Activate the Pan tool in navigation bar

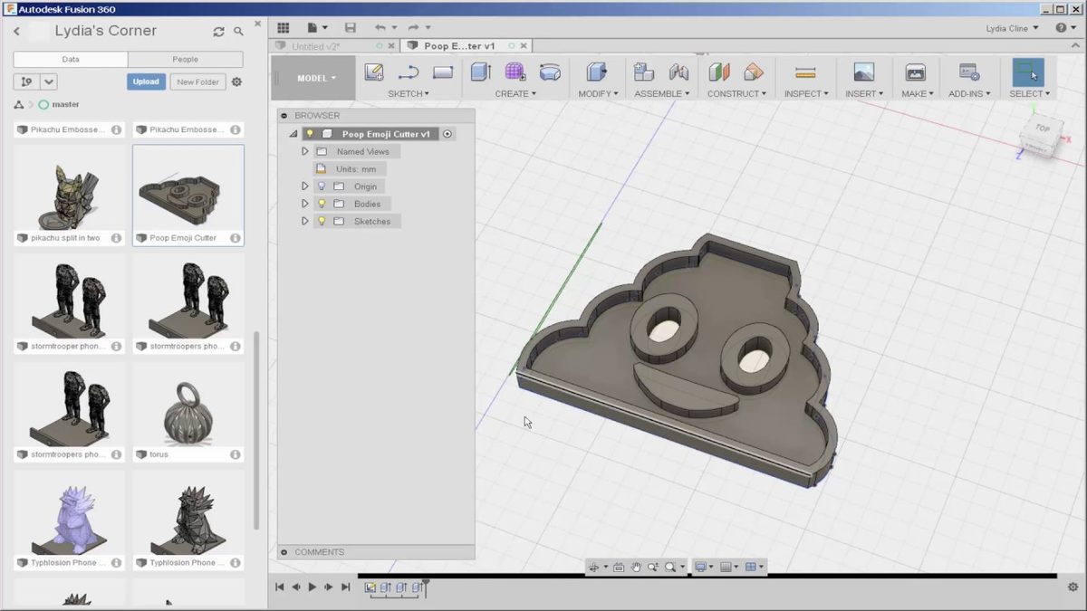(x=637, y=566)
